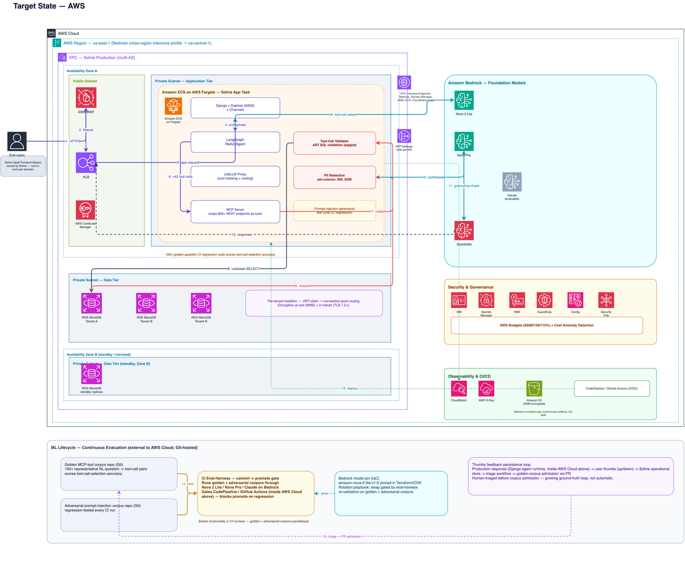Select the '12. response' edge label

coord(241,234)
